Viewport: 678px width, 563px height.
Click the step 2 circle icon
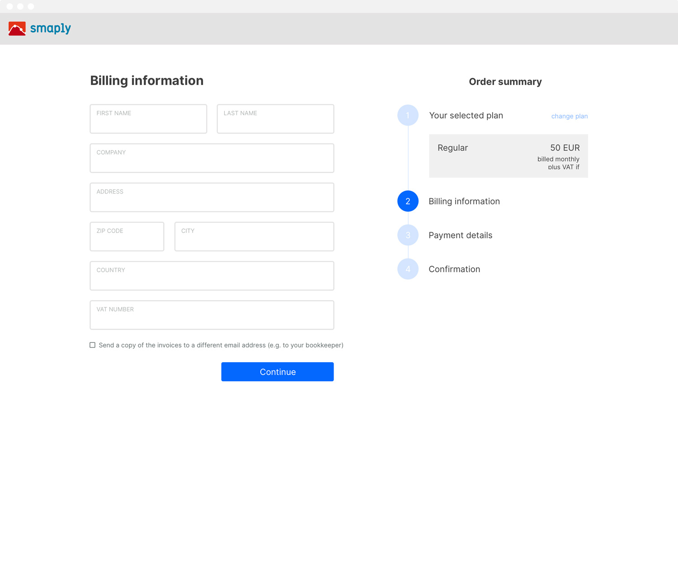point(408,201)
